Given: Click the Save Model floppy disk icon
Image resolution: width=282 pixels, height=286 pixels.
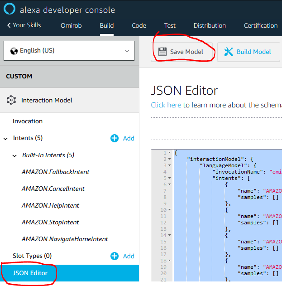Looking at the screenshot, I should coord(163,52).
